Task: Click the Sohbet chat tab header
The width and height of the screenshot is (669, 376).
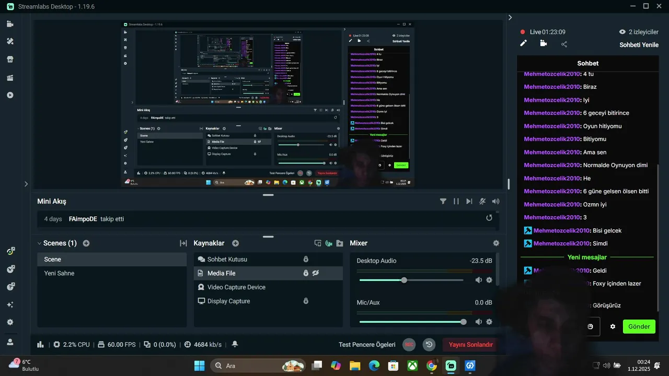Action: click(x=588, y=63)
